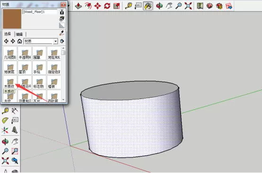Select the Move tool in top toolbar
The height and width of the screenshot is (173, 262).
(x=98, y=6)
